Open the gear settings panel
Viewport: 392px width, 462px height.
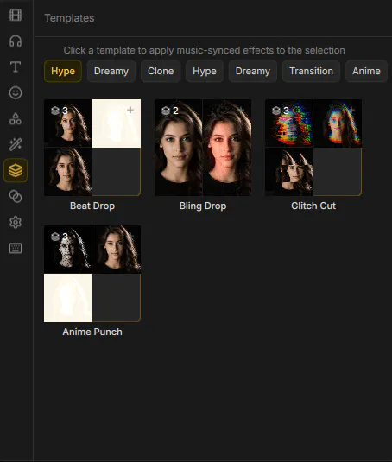16,223
